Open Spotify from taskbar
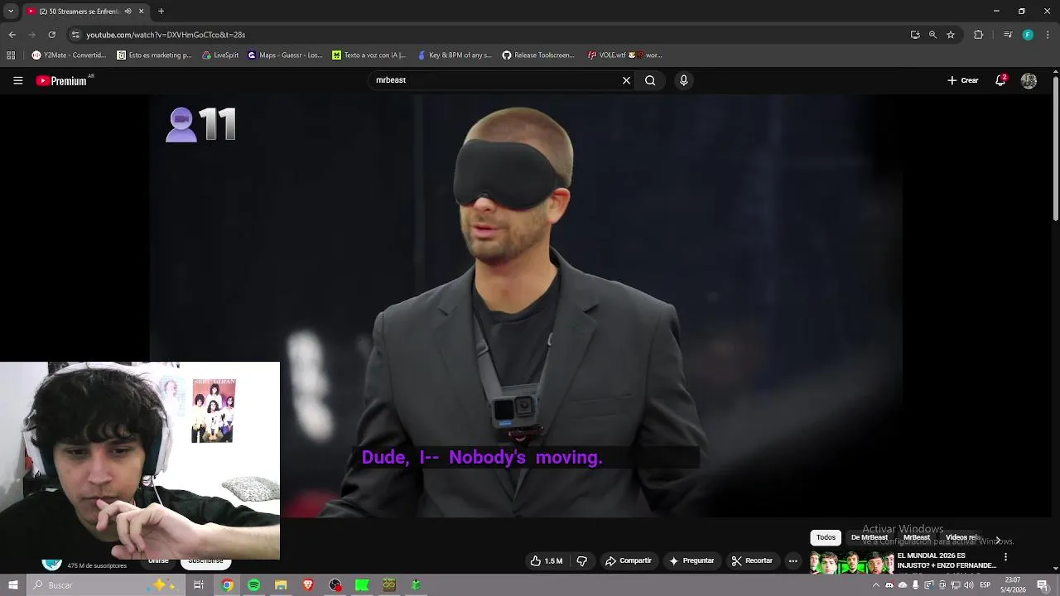 tap(253, 585)
